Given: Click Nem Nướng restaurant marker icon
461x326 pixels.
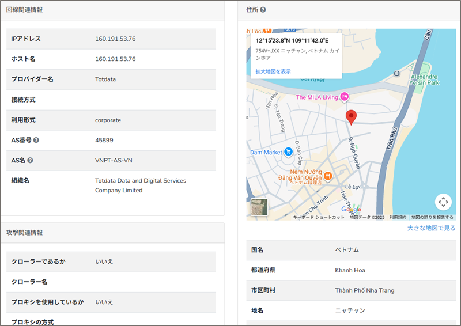Looking at the screenshot, I should coord(327,176).
